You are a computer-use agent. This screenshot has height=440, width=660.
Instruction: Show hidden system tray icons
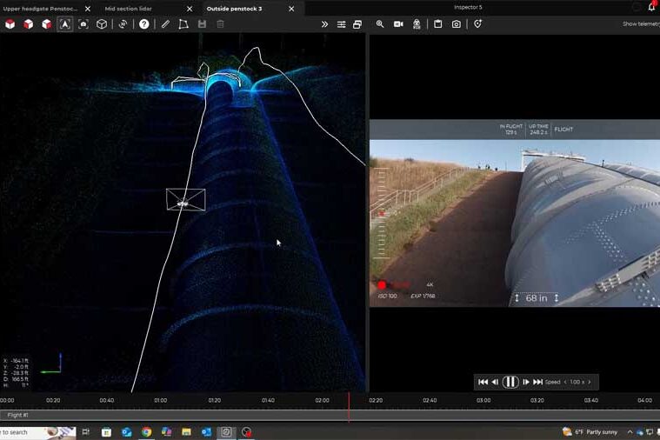click(x=630, y=432)
